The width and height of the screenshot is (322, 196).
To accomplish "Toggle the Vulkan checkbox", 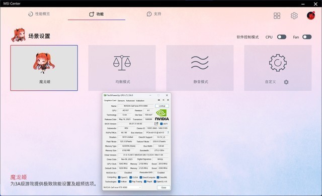I will point(119,181).
